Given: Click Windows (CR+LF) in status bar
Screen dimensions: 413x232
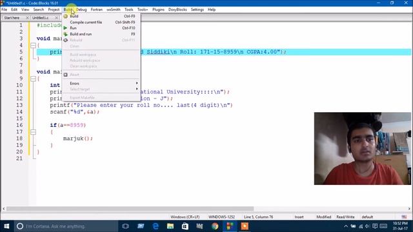Looking at the screenshot, I should coord(185,217).
